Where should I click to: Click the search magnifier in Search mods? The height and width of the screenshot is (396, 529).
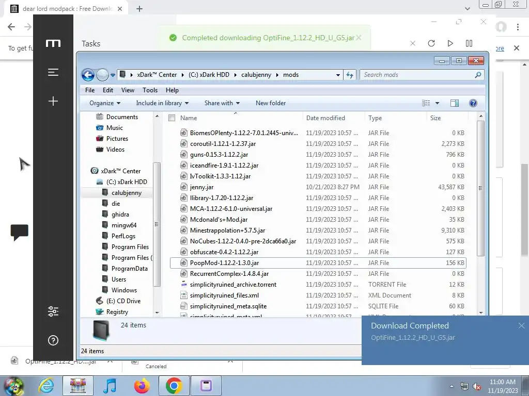(478, 75)
